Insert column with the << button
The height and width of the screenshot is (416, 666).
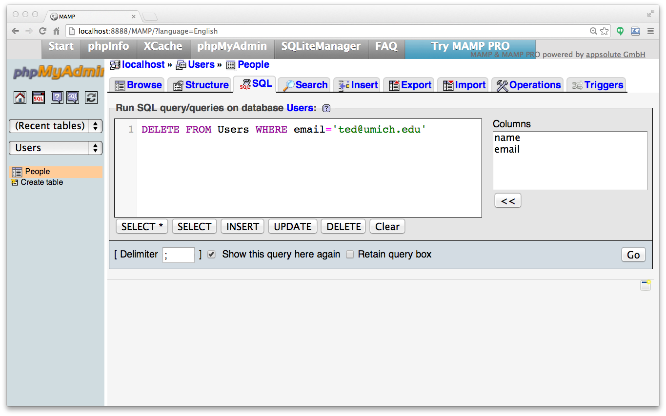(508, 201)
